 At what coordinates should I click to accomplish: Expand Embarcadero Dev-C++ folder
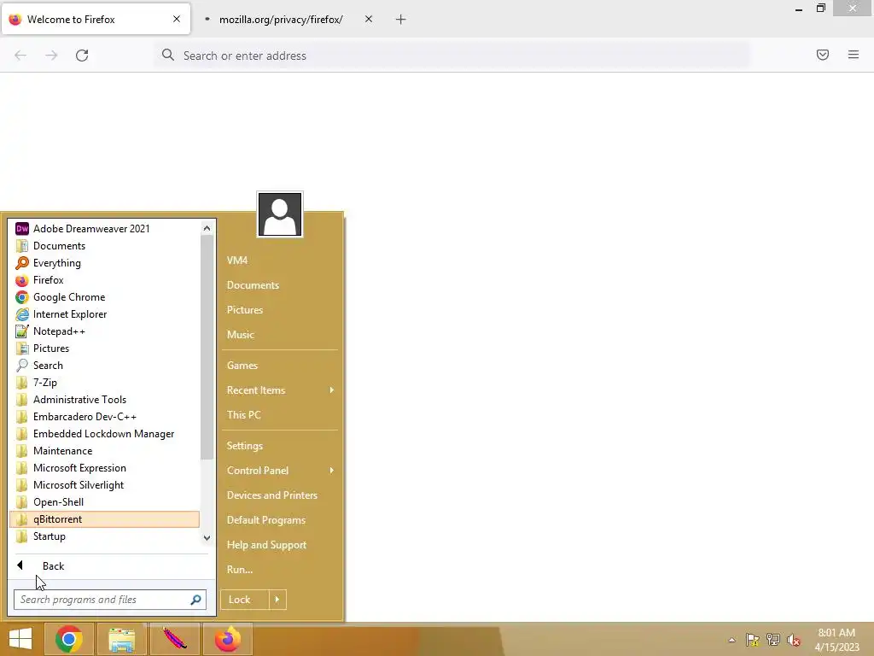[104, 417]
